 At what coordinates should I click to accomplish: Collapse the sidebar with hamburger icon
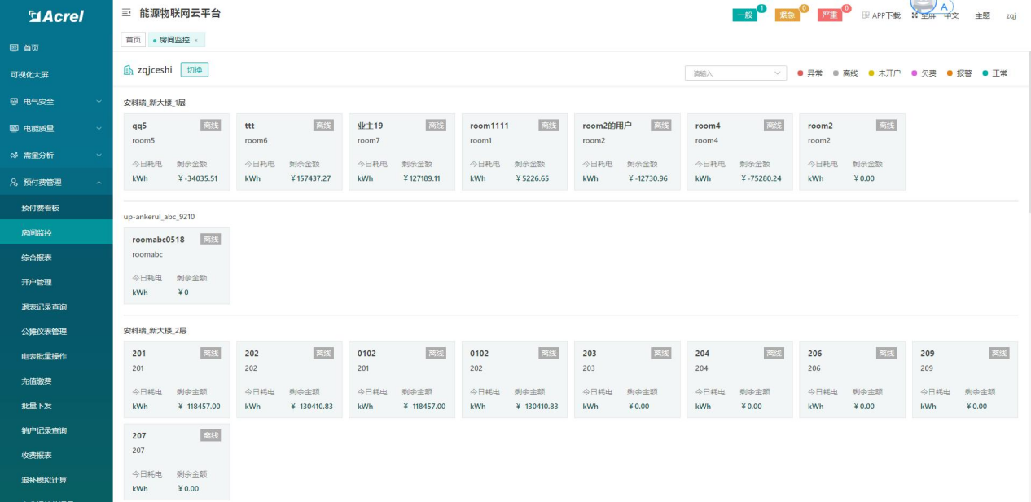tap(126, 13)
